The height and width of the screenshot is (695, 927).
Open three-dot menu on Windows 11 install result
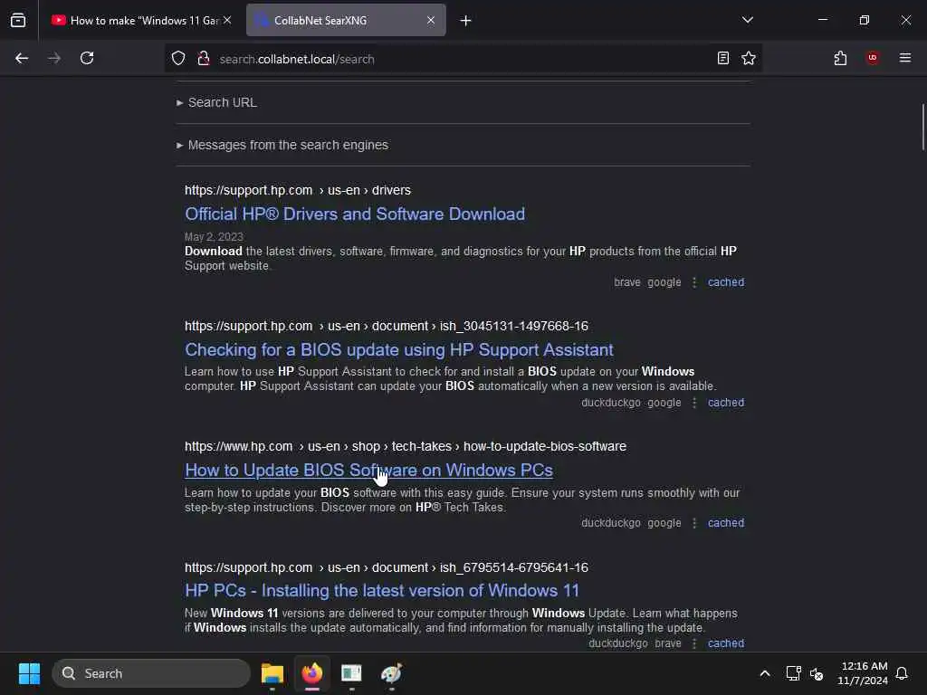pos(694,643)
